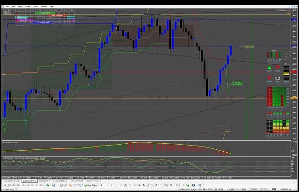299x192 pixels.
Task: Toggle the Terminal window icon
Action: 75,185
